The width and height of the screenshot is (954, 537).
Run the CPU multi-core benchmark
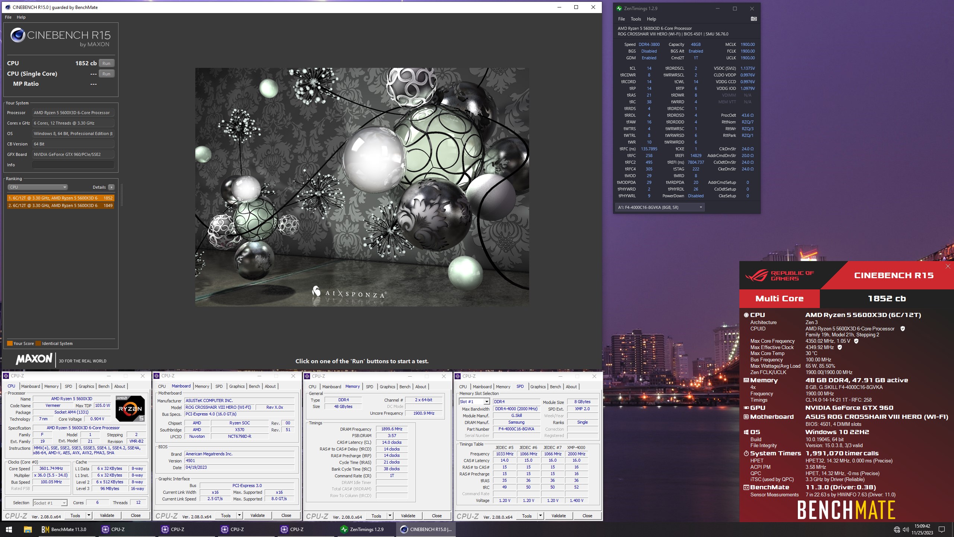(107, 63)
